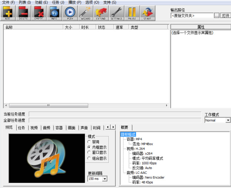Click the 打开 output folder button
Image resolution: width=231 pixels, height=188 pixels.
tap(226, 16)
